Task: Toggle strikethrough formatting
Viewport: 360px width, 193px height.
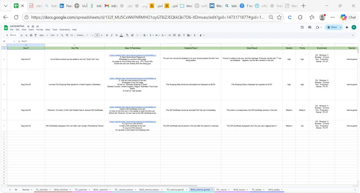Action: click(116, 36)
